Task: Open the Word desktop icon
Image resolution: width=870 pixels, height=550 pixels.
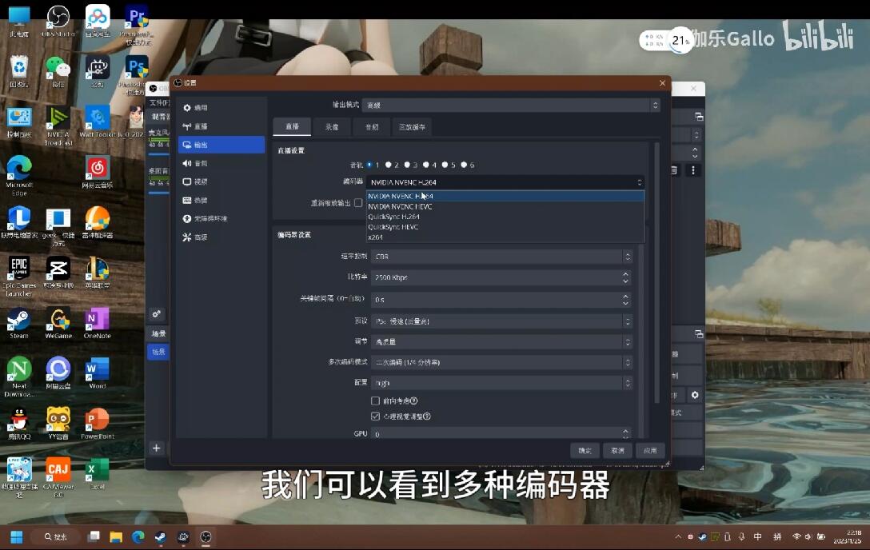Action: (x=97, y=373)
